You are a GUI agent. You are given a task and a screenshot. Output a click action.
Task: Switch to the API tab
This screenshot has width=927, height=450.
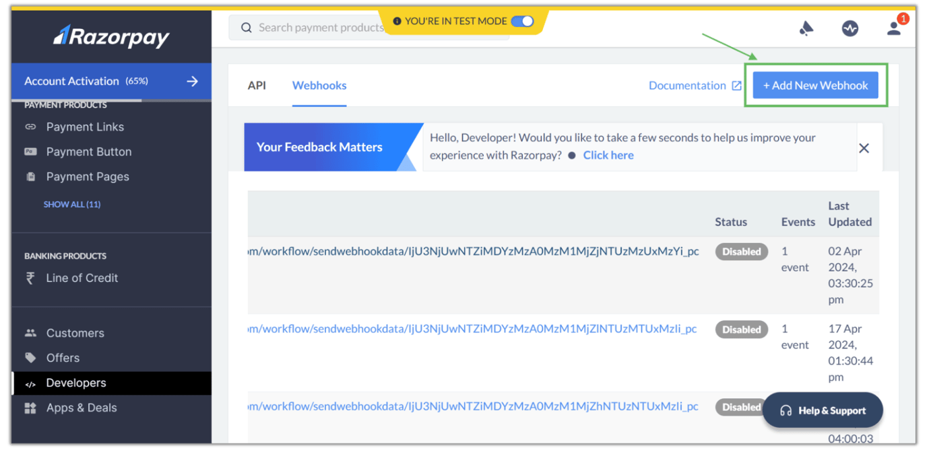tap(257, 85)
